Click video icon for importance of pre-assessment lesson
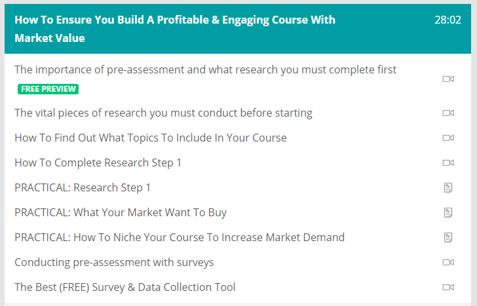Viewport: 477px width, 306px height. pyautogui.click(x=448, y=79)
